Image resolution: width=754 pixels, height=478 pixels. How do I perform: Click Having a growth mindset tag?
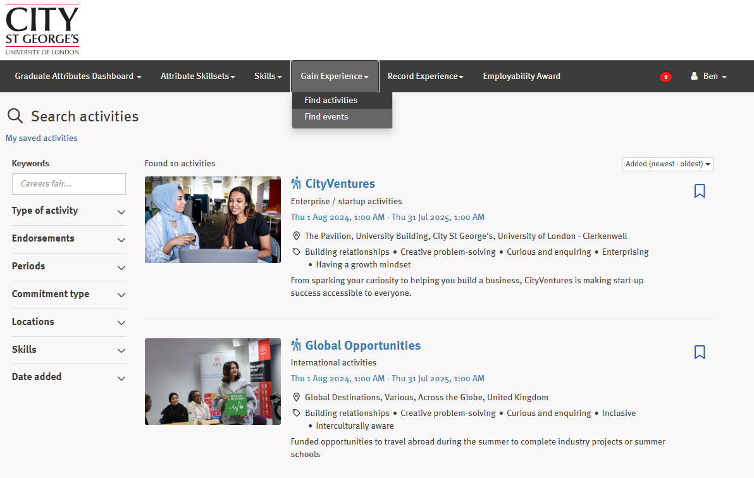coord(363,264)
